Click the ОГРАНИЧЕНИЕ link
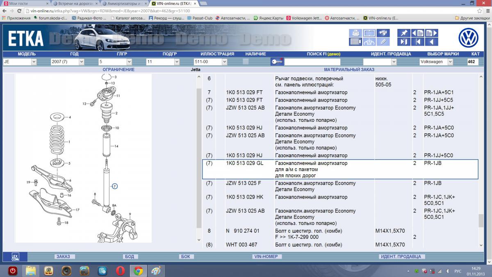The image size is (492, 277). click(118, 70)
